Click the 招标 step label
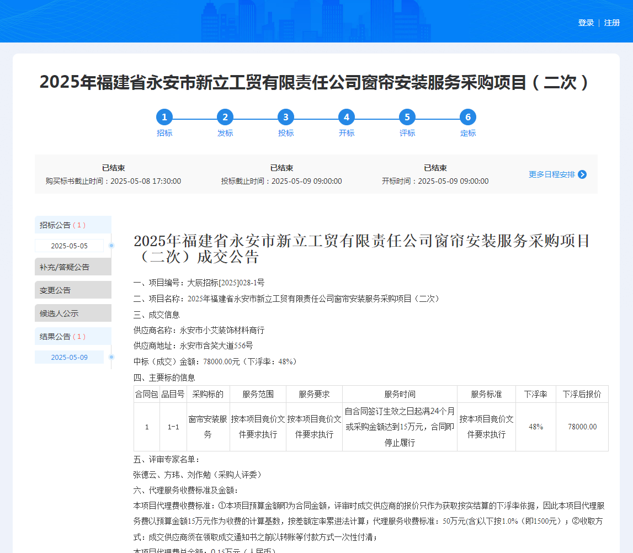This screenshot has width=633, height=553. coord(164,133)
